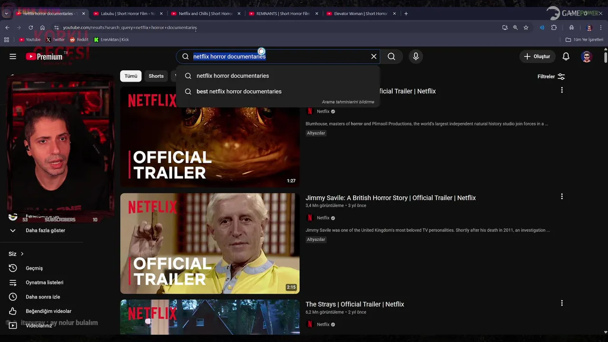Open the Reddit bookmark

(79, 39)
